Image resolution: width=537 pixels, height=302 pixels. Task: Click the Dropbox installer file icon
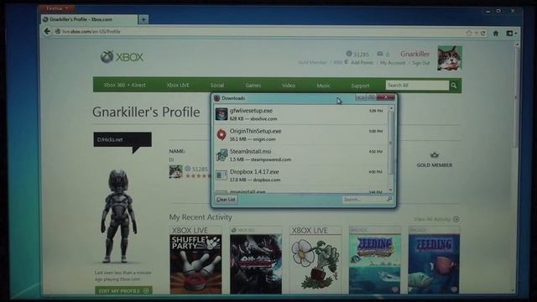(x=222, y=175)
